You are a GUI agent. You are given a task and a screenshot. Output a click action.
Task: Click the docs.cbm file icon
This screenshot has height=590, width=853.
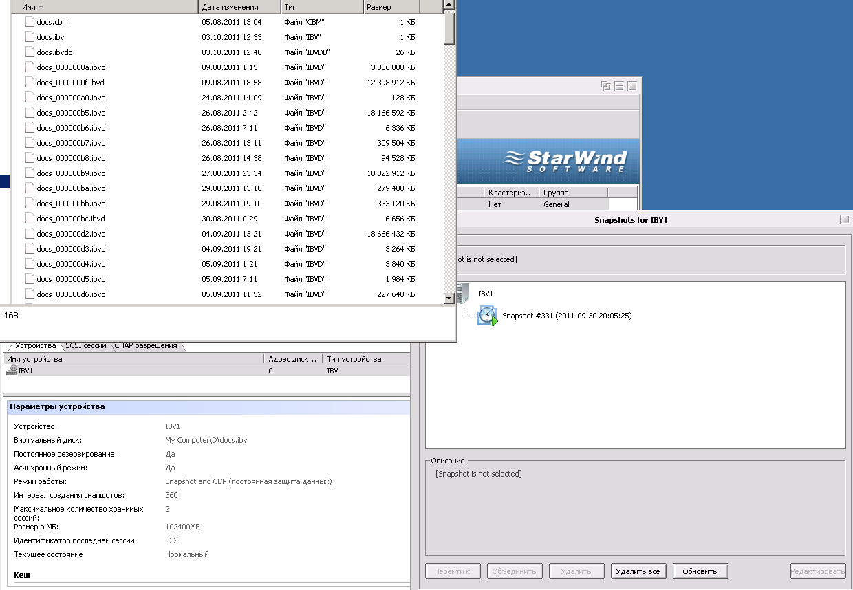point(30,22)
